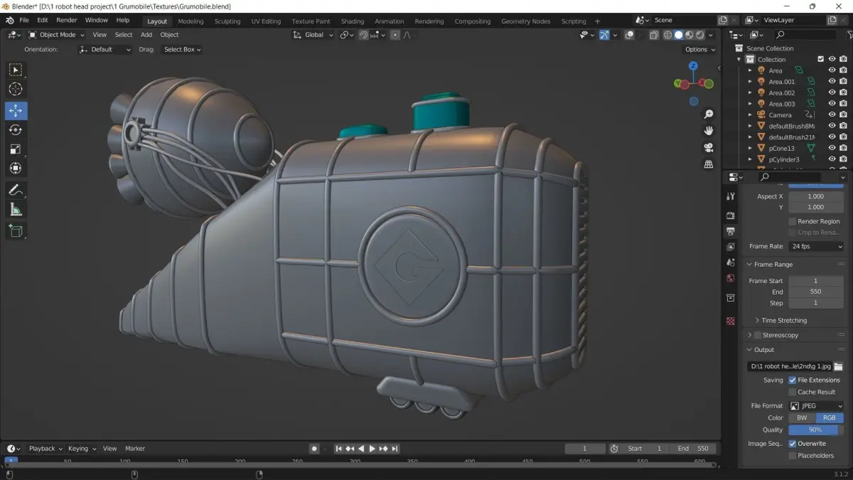Open the viewport Add menu
Screen dimensions: 853x480
pos(146,35)
